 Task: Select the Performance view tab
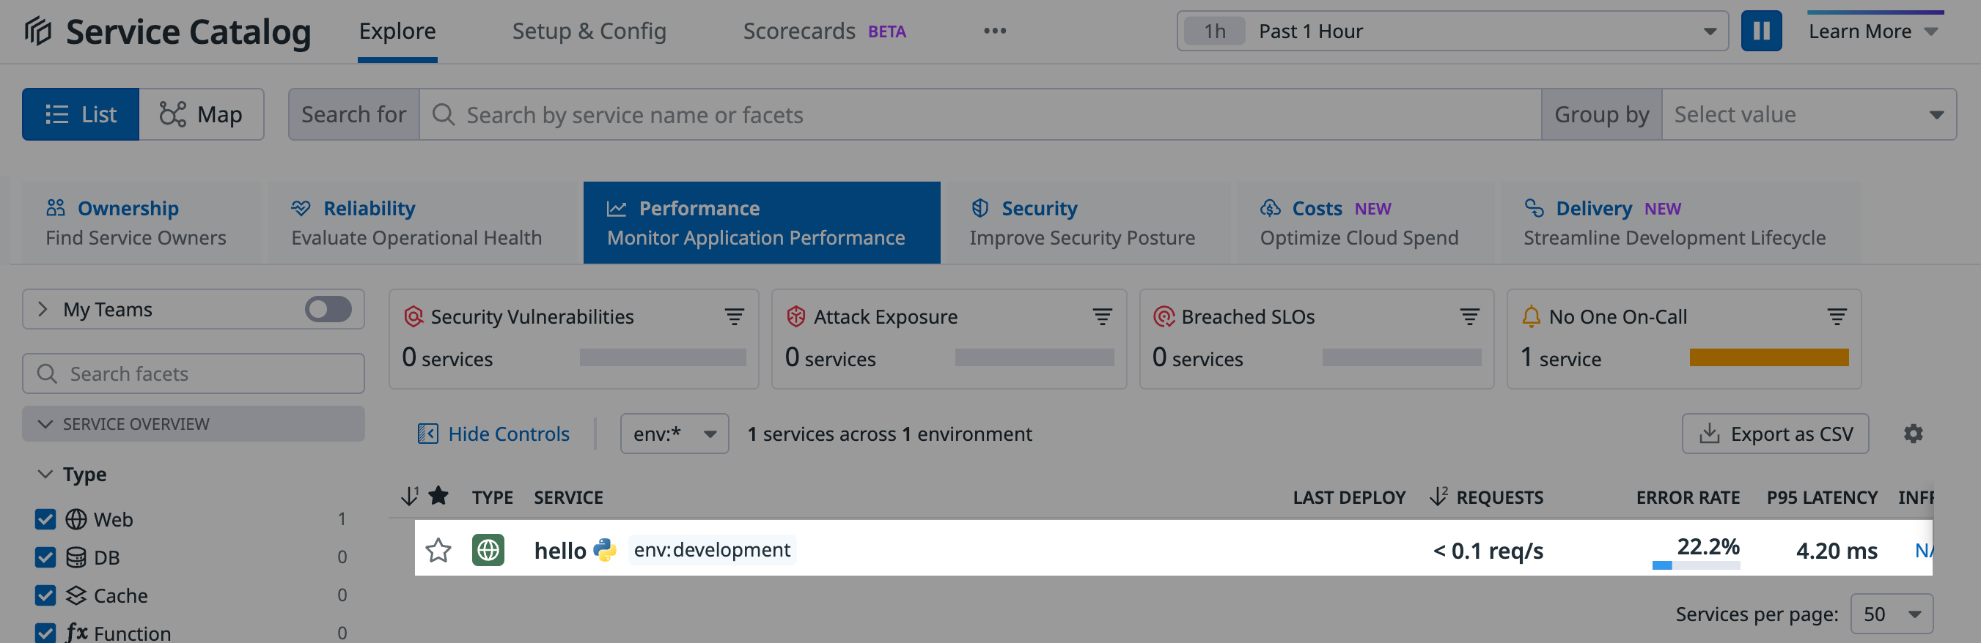(761, 223)
